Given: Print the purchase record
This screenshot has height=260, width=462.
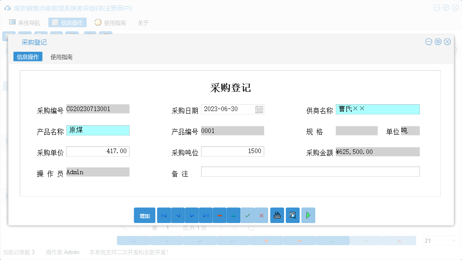Looking at the screenshot, I should pyautogui.click(x=277, y=215).
